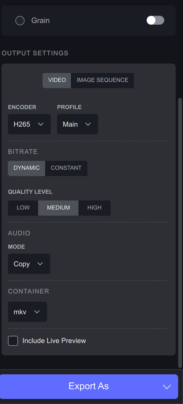Screen dimensions: 183x404
Task: Open the mkv container dropdown
Action: pyautogui.click(x=27, y=312)
